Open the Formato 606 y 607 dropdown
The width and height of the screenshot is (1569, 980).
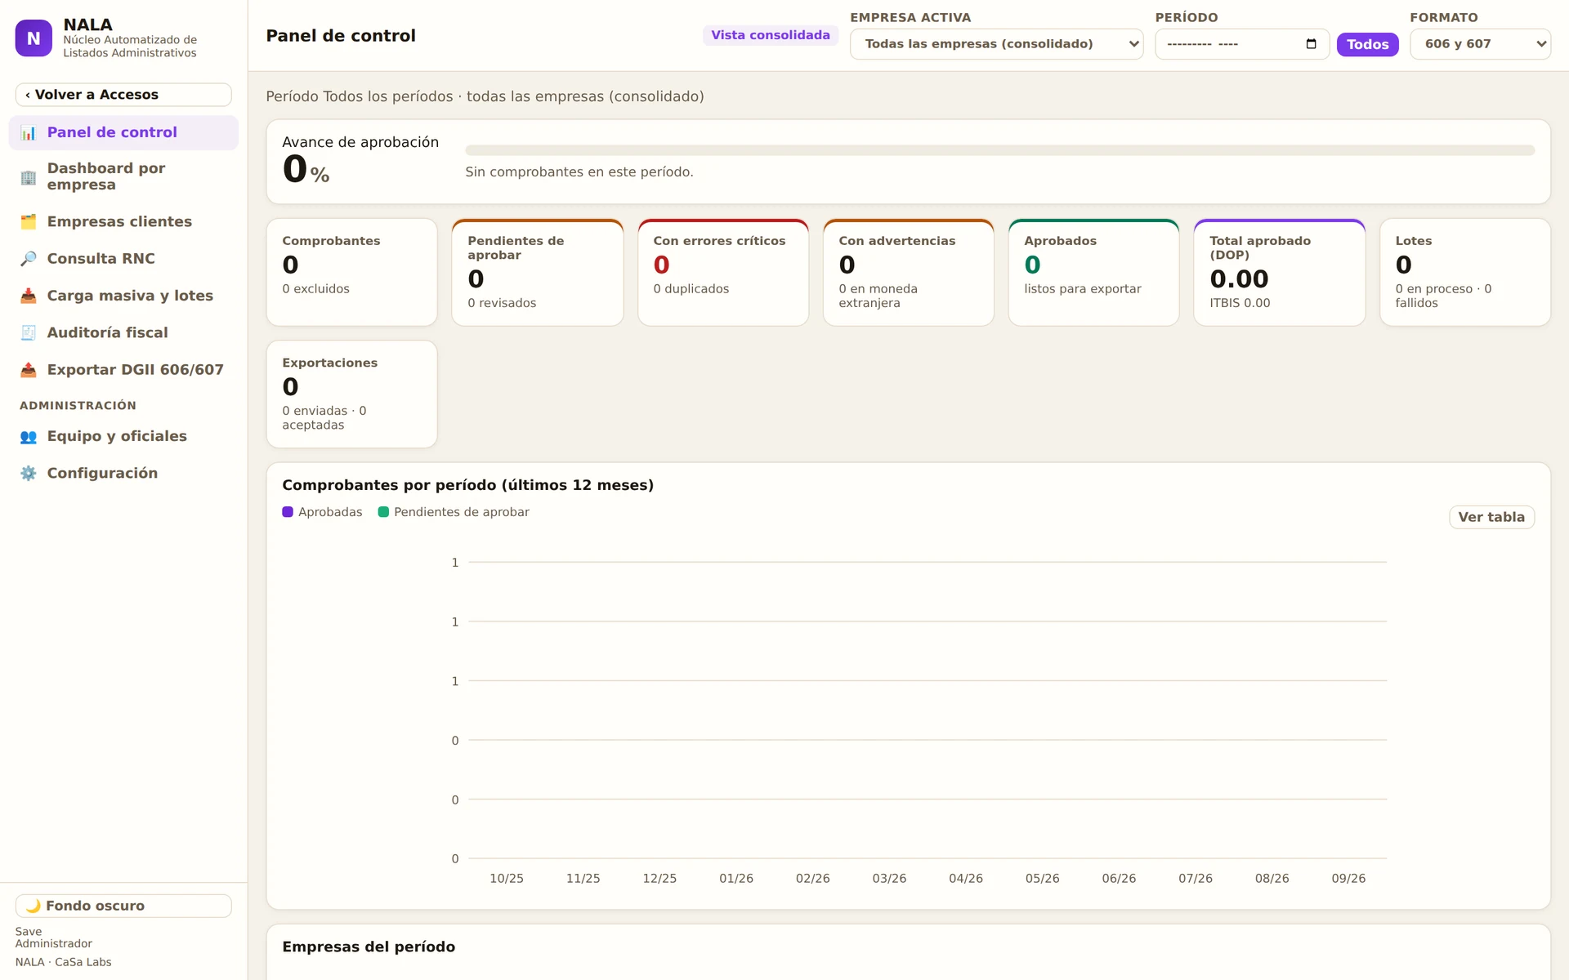(1480, 44)
